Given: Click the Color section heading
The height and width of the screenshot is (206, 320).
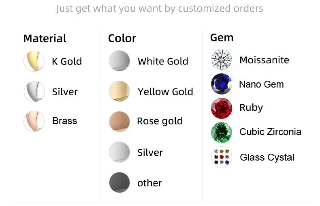Looking at the screenshot, I should click(122, 39).
